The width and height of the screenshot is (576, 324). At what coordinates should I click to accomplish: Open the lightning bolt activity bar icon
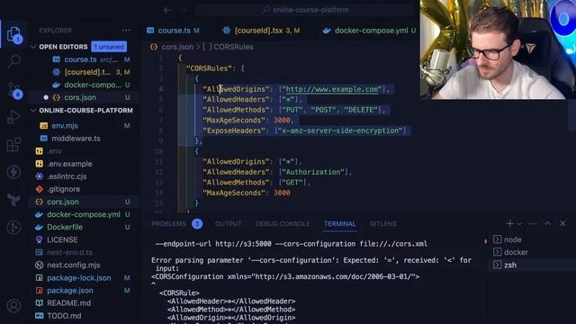[14, 172]
